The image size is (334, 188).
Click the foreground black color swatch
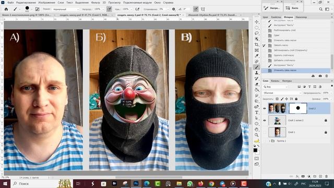point(255,150)
